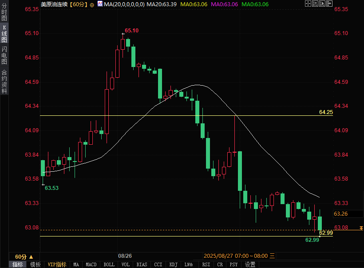
Task: Click the chart replay play icon
Action: click(x=322, y=4)
